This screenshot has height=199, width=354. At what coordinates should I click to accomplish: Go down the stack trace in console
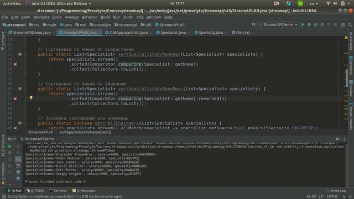pos(18,153)
